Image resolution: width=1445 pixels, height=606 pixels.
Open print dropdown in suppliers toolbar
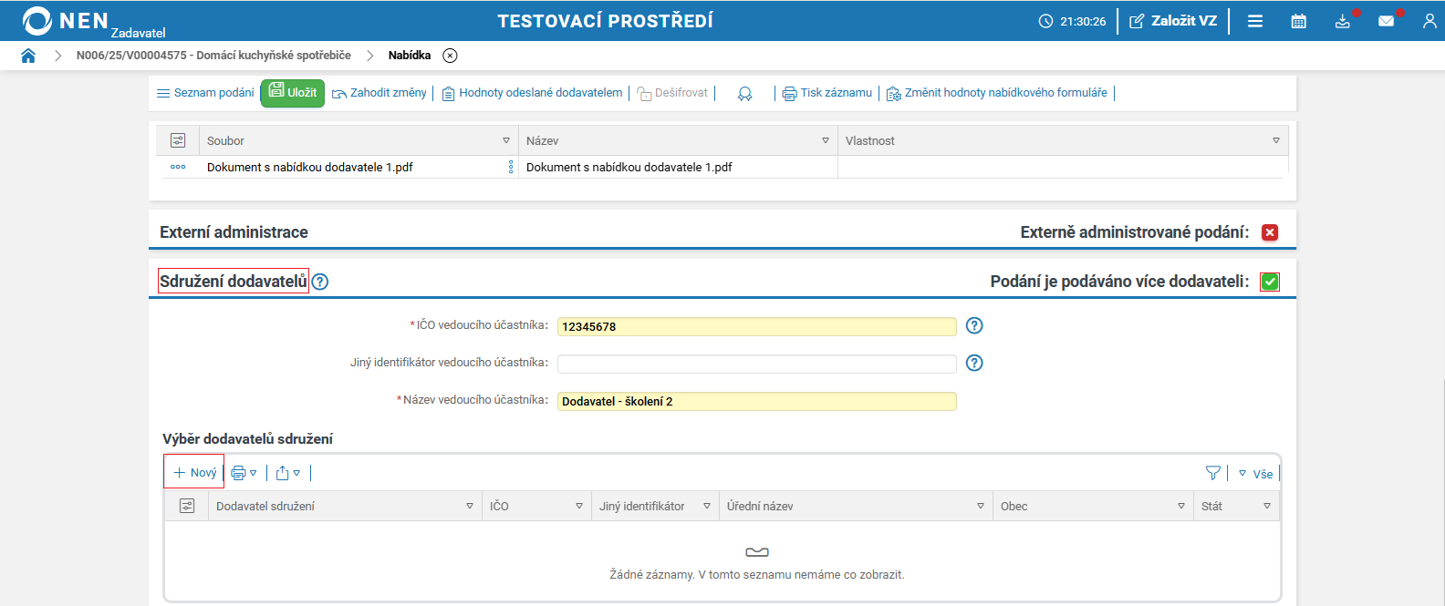pyautogui.click(x=244, y=473)
